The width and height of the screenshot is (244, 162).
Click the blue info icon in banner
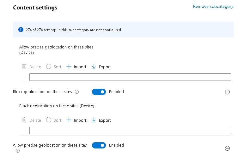coord(21,30)
